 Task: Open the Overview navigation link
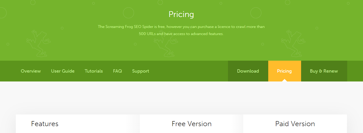(31, 71)
